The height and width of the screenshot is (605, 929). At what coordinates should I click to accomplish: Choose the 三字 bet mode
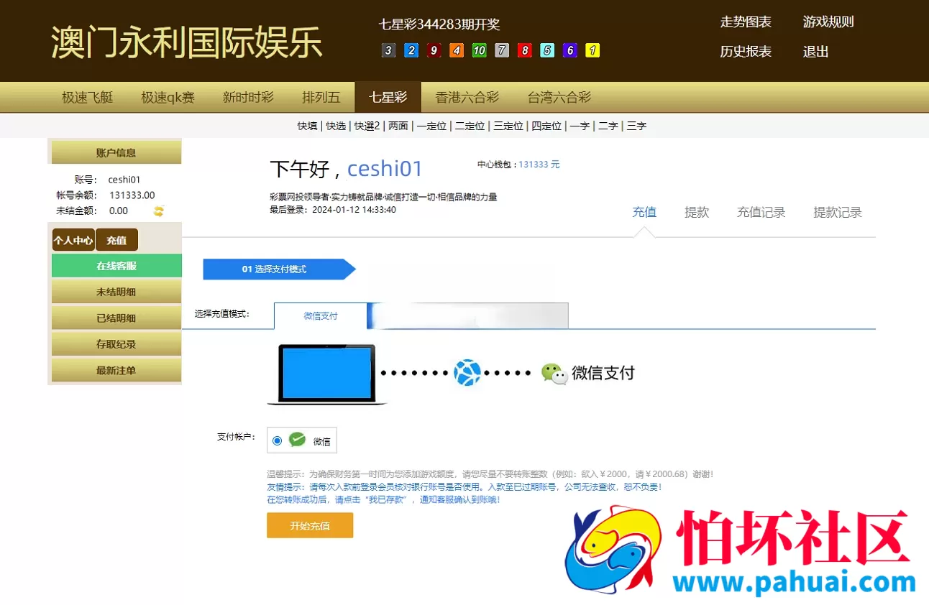(x=636, y=126)
